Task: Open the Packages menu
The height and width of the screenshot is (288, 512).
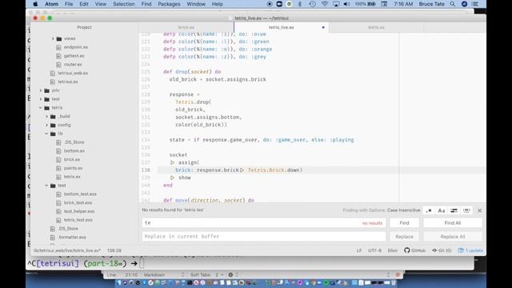Action: 169,4
